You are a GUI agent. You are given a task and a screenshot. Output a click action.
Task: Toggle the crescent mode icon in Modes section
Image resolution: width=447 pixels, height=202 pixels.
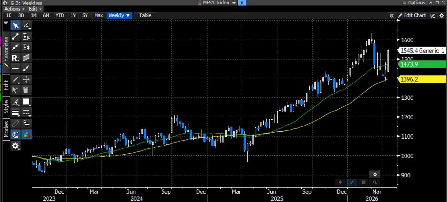tap(15, 134)
